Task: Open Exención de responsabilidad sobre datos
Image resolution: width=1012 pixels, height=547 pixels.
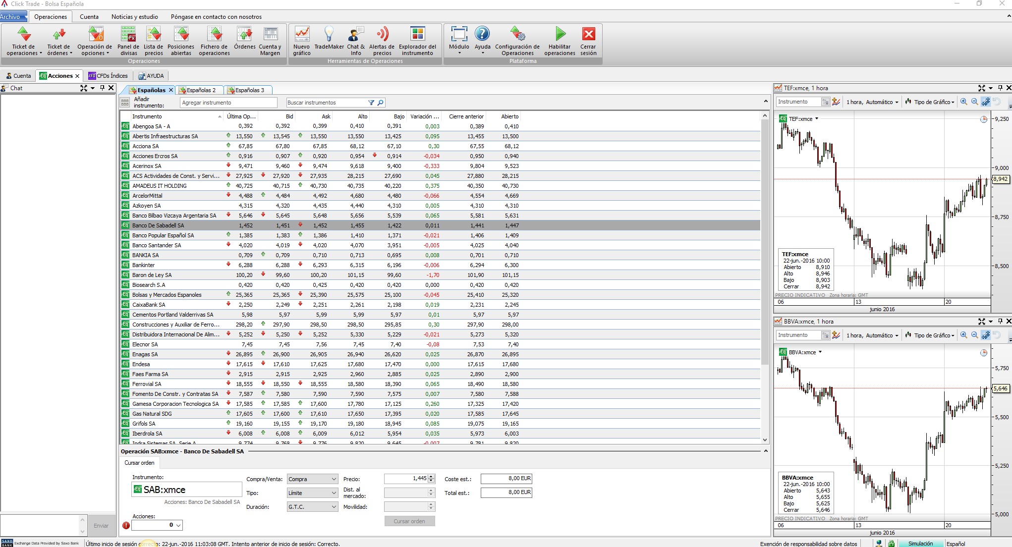Action: coord(808,544)
